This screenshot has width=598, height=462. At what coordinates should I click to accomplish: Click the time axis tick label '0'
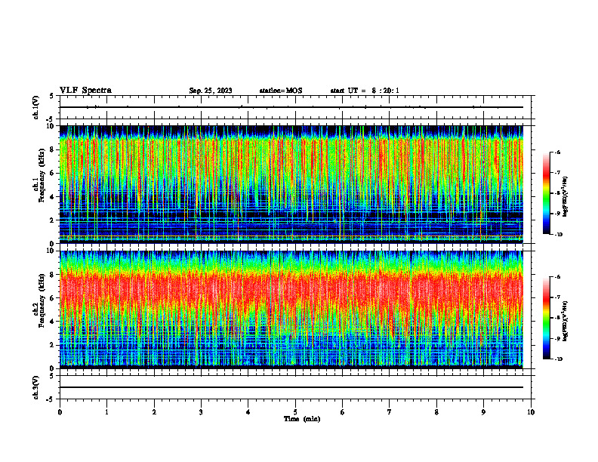(60, 412)
